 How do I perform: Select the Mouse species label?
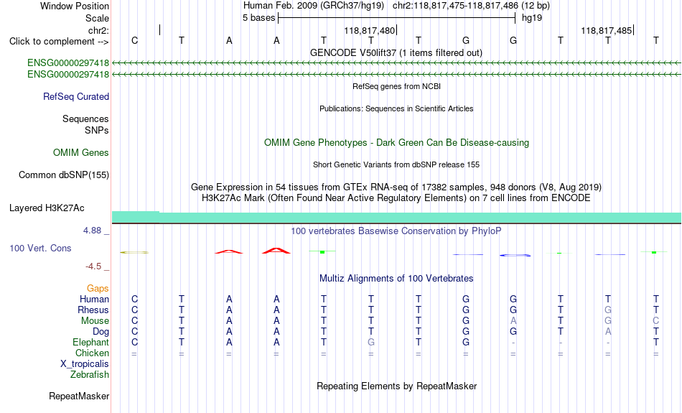pyautogui.click(x=95, y=321)
